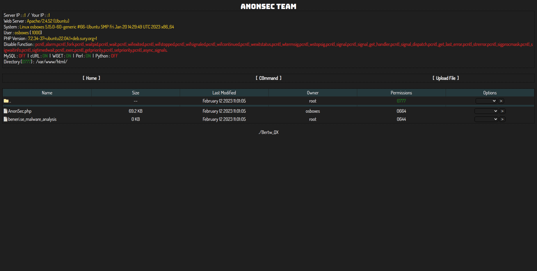The height and width of the screenshot is (271, 537).
Task: Click the 0644 permission value
Action: (x=401, y=119)
